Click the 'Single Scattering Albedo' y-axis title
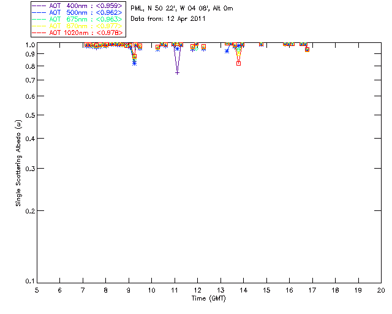The height and width of the screenshot is (314, 392). click(18, 163)
